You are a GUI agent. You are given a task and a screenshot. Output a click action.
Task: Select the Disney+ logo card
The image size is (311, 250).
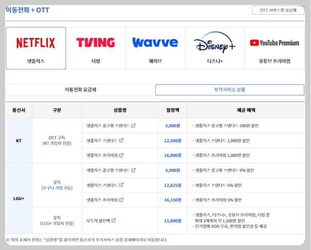[215, 48]
